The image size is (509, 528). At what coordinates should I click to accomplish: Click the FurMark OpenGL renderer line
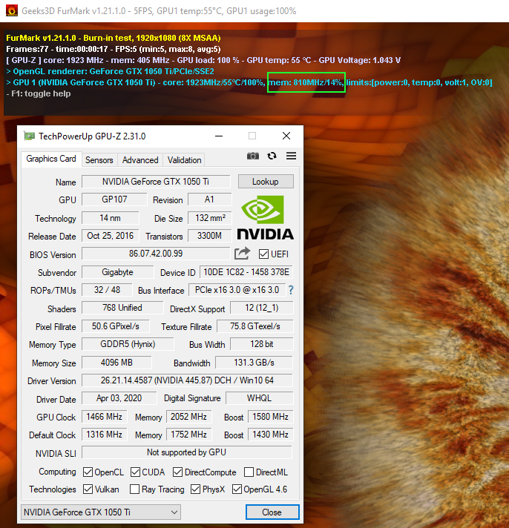pyautogui.click(x=110, y=71)
